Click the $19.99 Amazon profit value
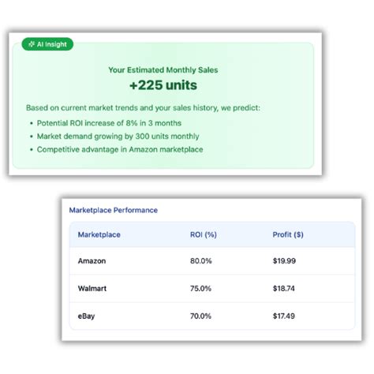Image resolution: width=374 pixels, height=374 pixels. tap(284, 261)
